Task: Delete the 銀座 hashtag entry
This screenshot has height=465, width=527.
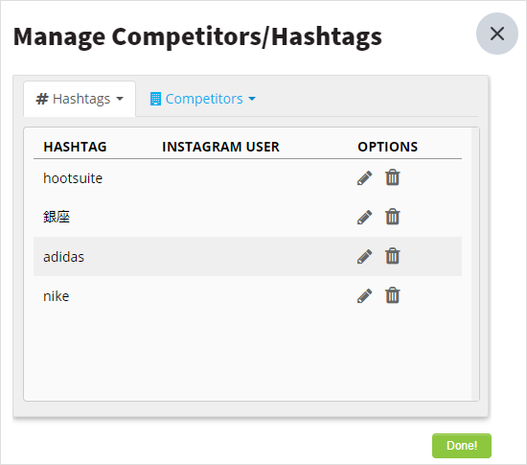Action: (392, 217)
